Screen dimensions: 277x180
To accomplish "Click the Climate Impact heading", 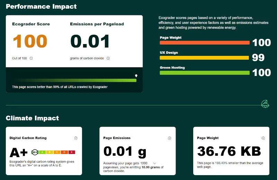I will [32, 118].
